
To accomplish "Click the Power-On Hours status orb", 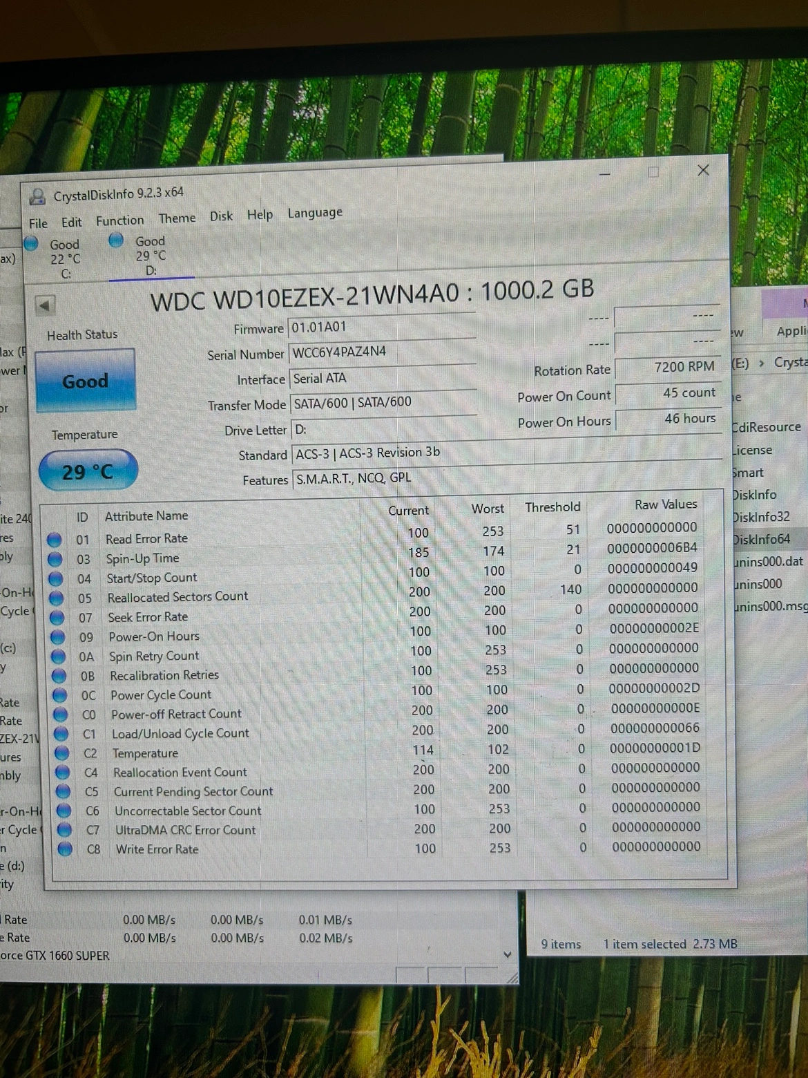I will [x=58, y=637].
